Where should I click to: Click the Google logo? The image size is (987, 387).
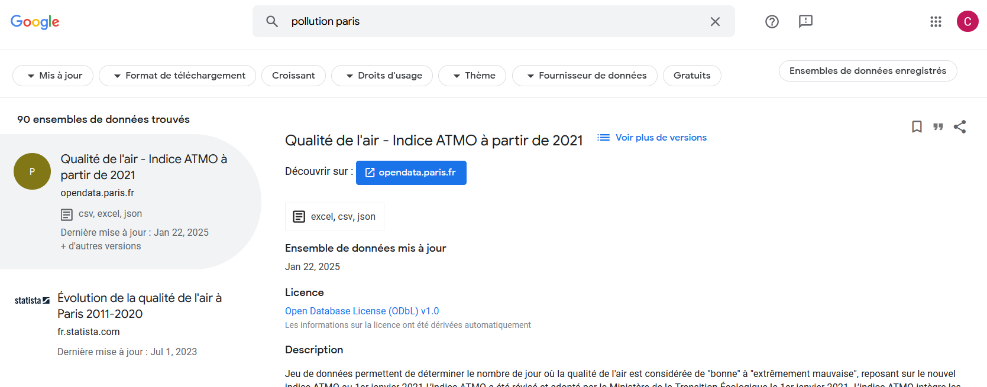35,22
